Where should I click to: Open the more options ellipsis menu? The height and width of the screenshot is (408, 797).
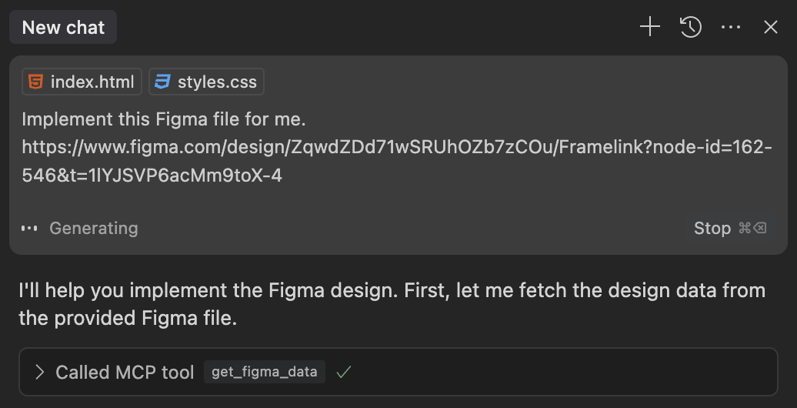click(731, 28)
